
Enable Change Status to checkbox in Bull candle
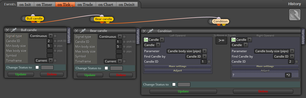(x=37, y=67)
